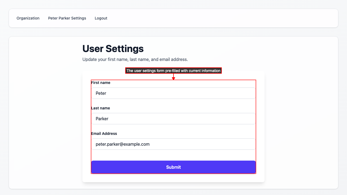The height and width of the screenshot is (195, 347).
Task: Click the red tooltip above the form
Action: coord(173,70)
